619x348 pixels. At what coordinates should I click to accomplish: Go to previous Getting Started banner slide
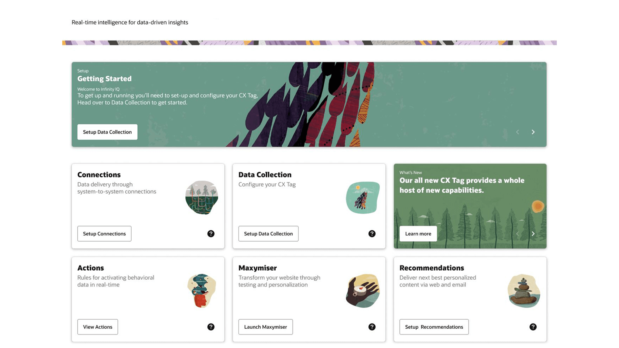[517, 132]
